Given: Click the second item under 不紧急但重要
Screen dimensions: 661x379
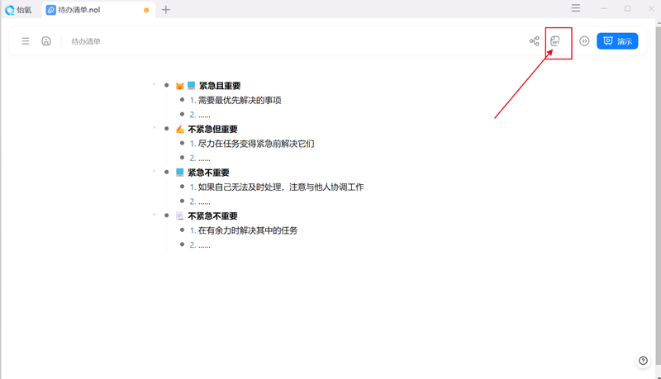Looking at the screenshot, I should tap(200, 158).
